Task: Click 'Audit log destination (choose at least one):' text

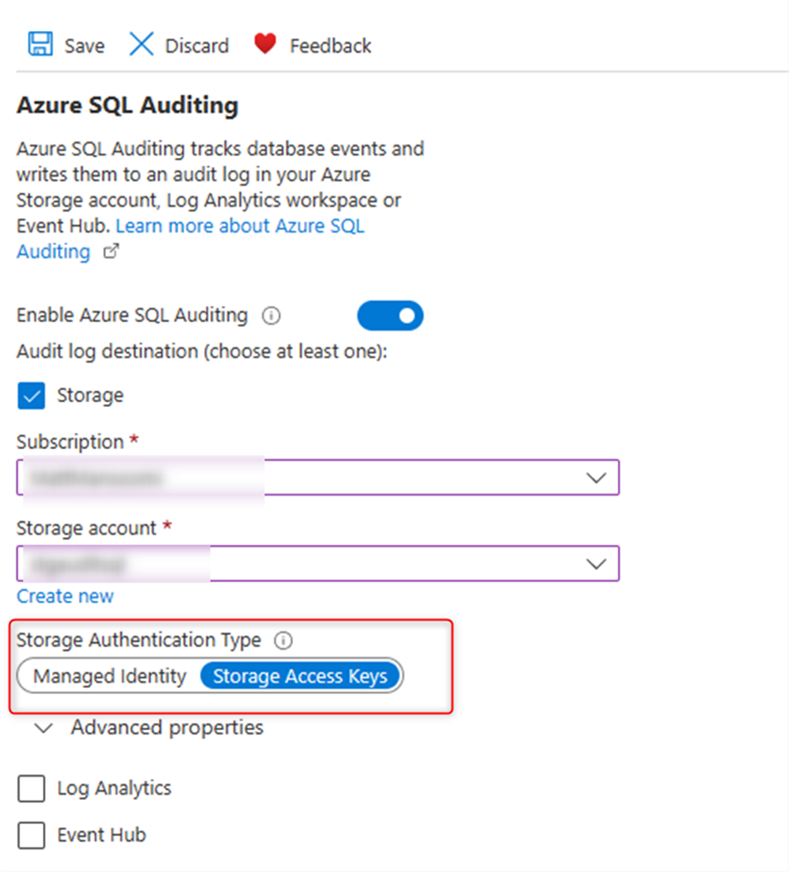Action: click(x=201, y=352)
